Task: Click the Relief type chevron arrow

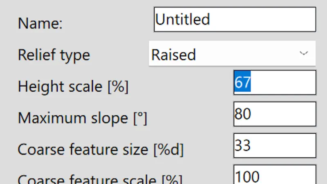Action: 303,54
